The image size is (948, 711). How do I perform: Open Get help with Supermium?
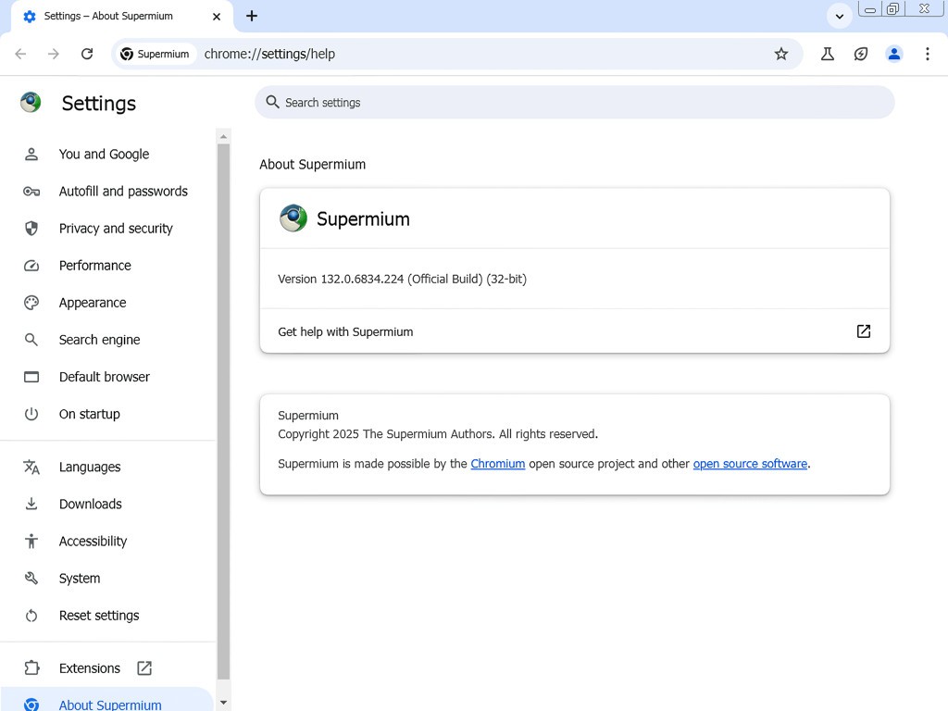(574, 331)
